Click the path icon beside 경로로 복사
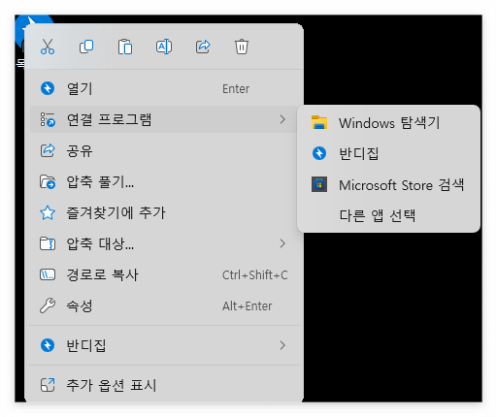The height and width of the screenshot is (417, 497). pyautogui.click(x=48, y=274)
